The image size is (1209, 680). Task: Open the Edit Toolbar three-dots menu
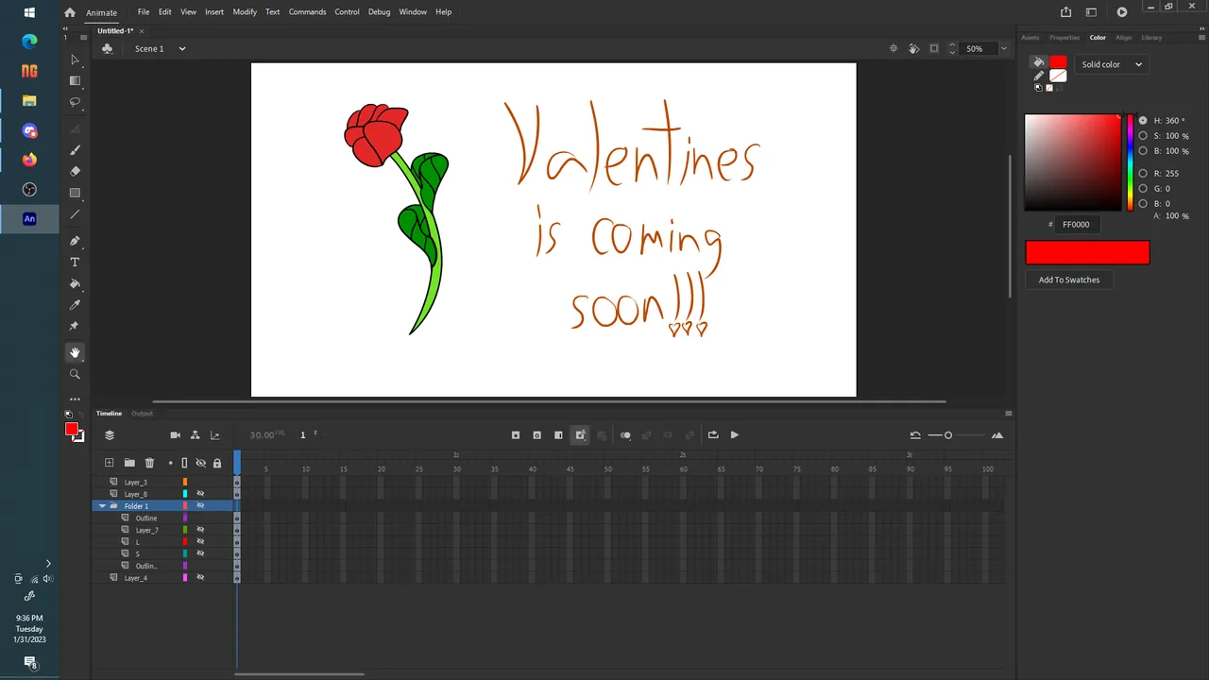click(75, 399)
